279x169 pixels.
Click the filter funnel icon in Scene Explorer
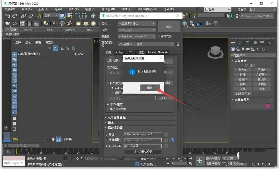point(56,48)
